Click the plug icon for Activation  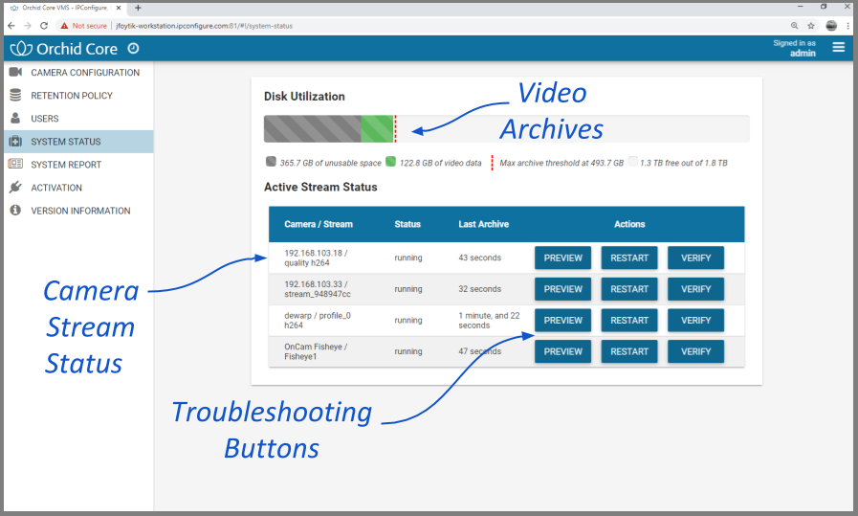tap(15, 188)
